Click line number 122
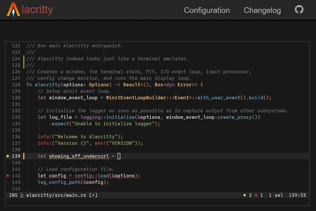The height and width of the screenshot is (211, 316). pos(16,46)
